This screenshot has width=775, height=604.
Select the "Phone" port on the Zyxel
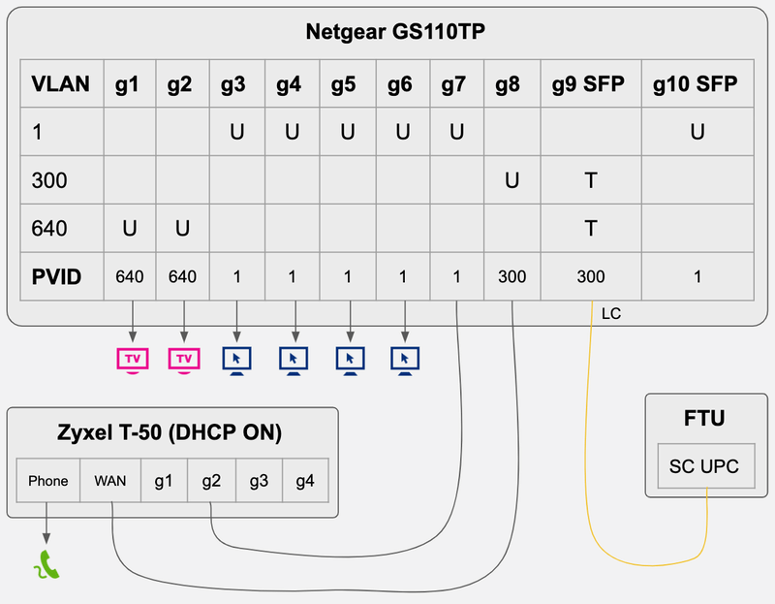(x=47, y=480)
